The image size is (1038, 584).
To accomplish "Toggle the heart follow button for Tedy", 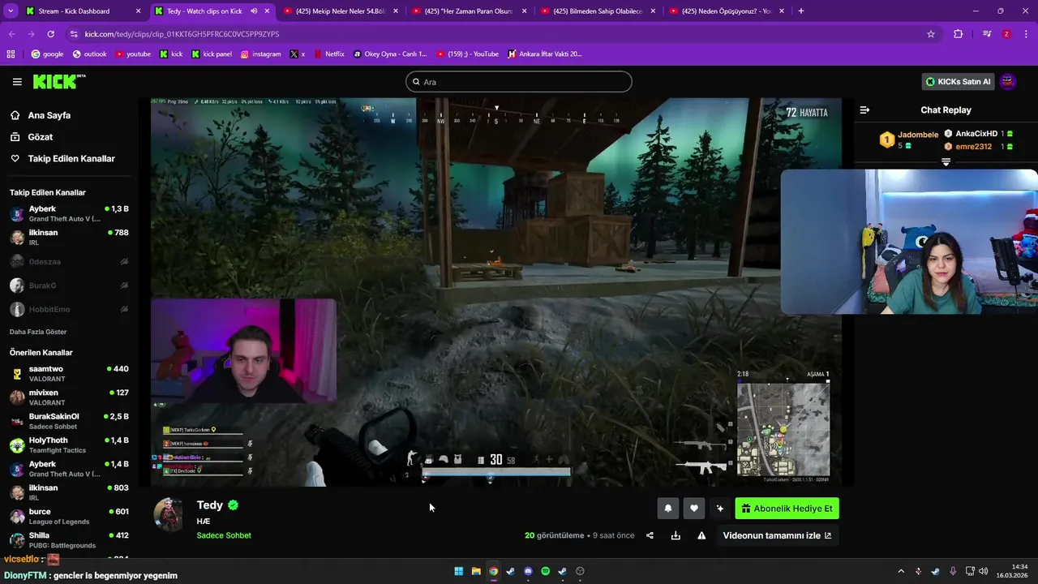I will click(693, 509).
